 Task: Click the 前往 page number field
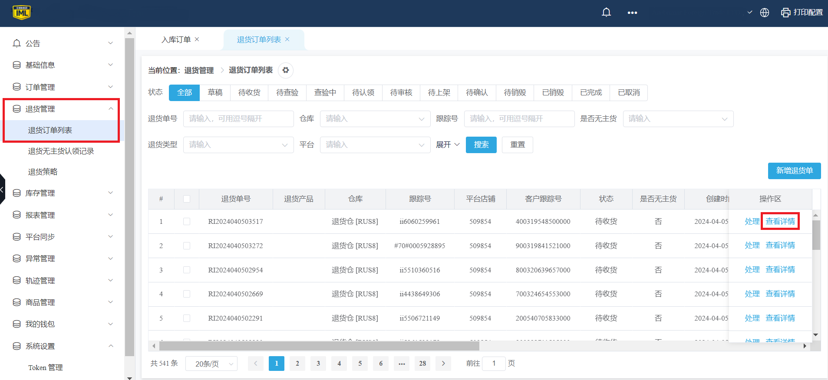(494, 364)
